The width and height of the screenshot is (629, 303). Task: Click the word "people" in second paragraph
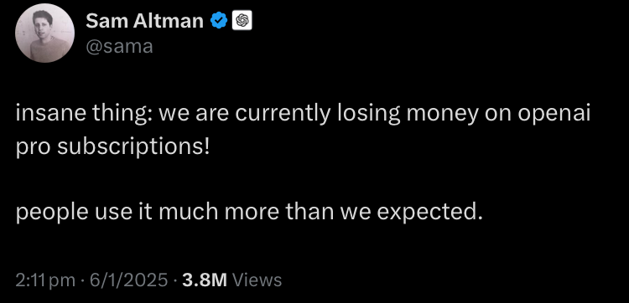click(52, 213)
